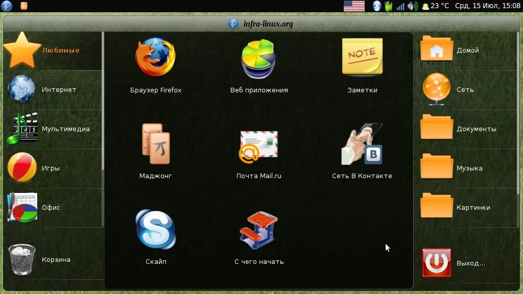This screenshot has width=523, height=294.
Task: Open Почта Mail.ru envelope icon
Action: pyautogui.click(x=258, y=146)
